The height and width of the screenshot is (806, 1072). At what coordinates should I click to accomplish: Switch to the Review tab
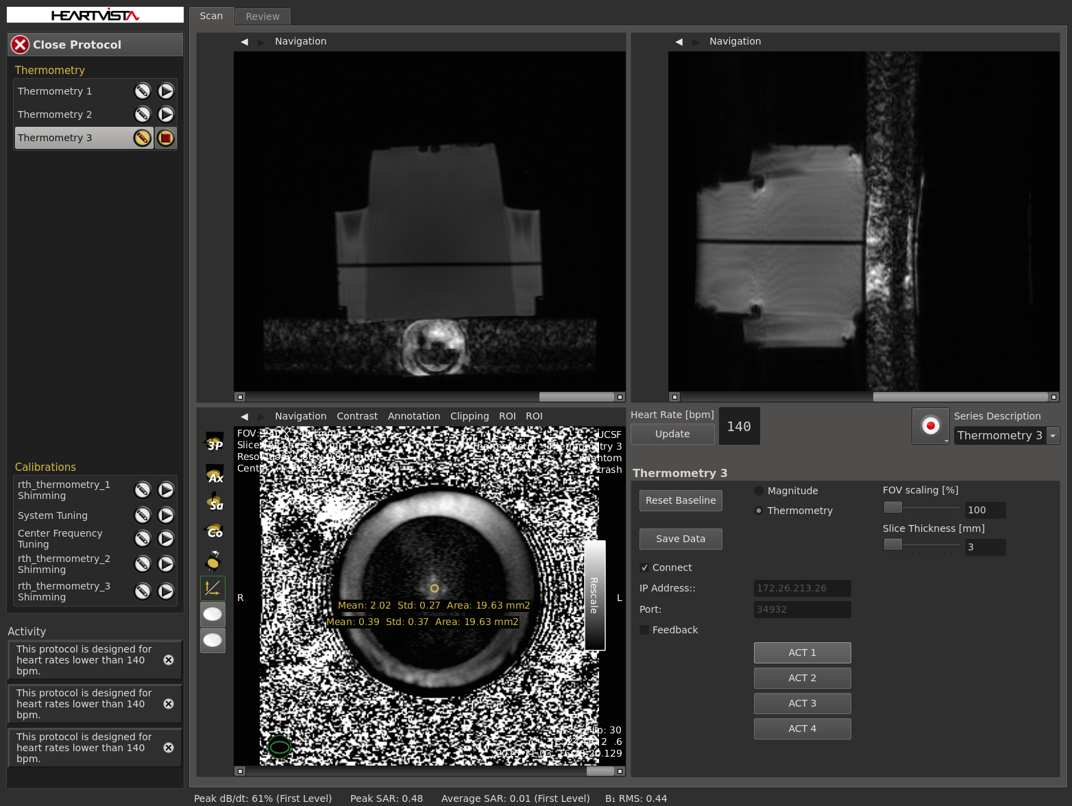pyautogui.click(x=263, y=16)
